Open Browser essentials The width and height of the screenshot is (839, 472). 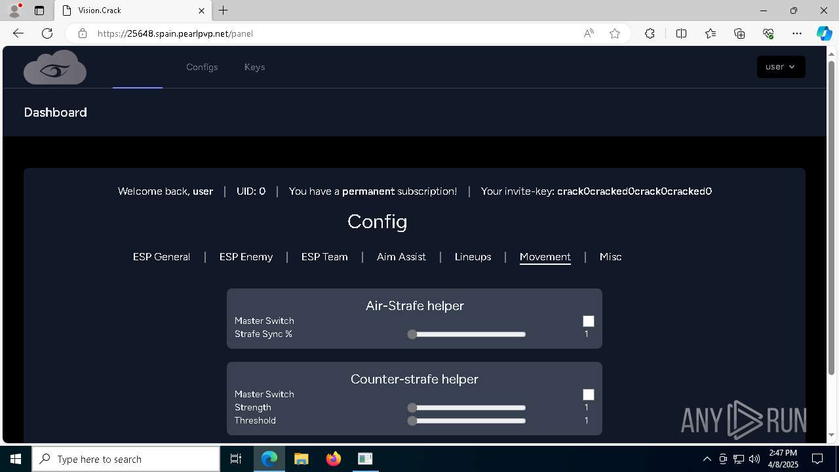click(768, 33)
